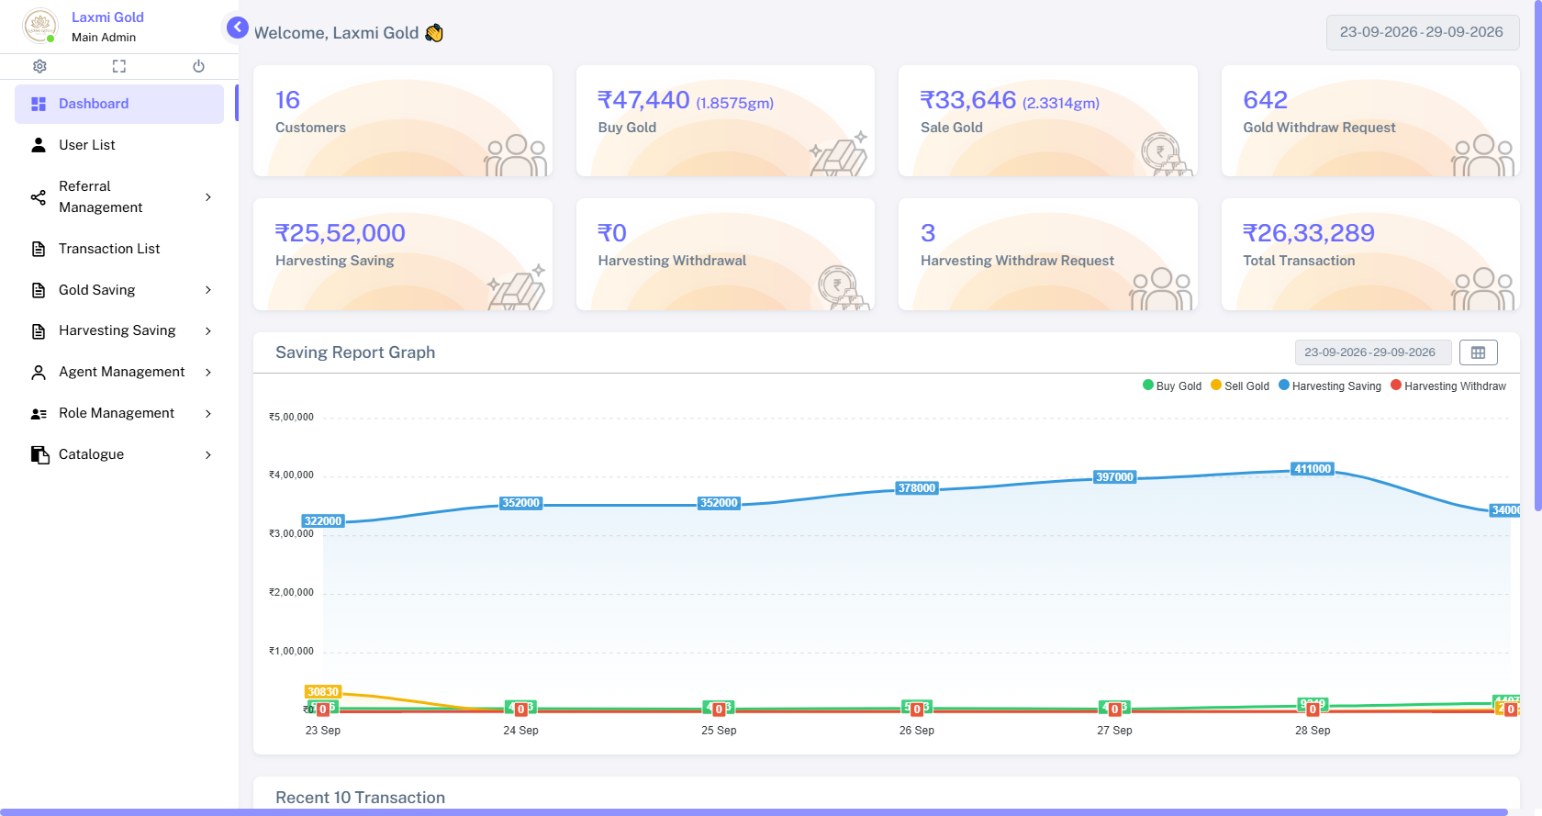Open the Customers card
This screenshot has height=816, width=1542.
pos(403,120)
